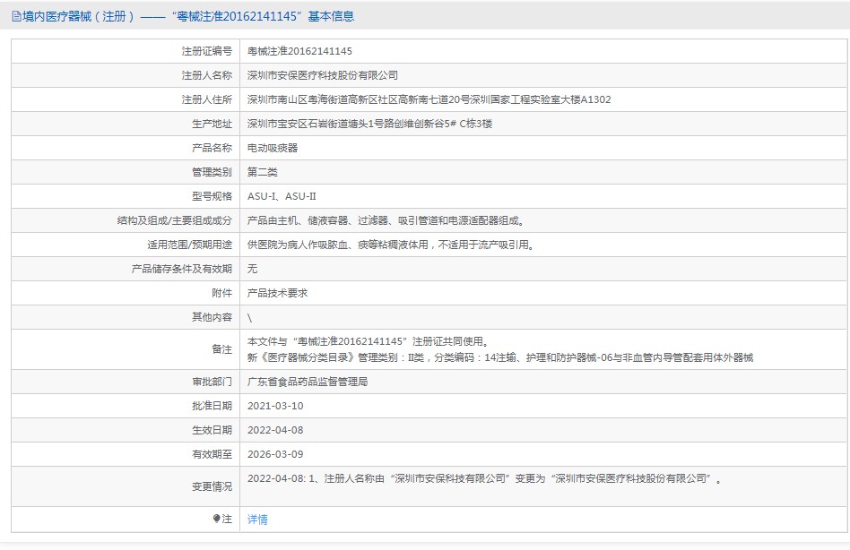This screenshot has height=550, width=850.
Task: Open the 详情 details link
Action: [x=257, y=520]
